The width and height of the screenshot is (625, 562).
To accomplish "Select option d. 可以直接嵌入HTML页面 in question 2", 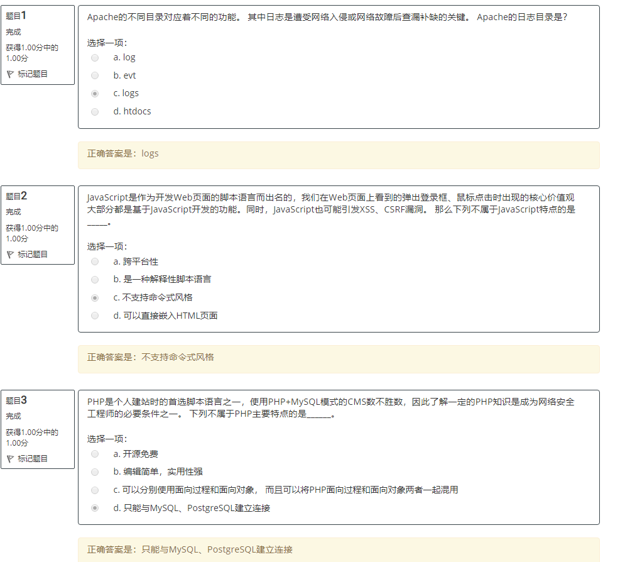I will click(x=95, y=316).
